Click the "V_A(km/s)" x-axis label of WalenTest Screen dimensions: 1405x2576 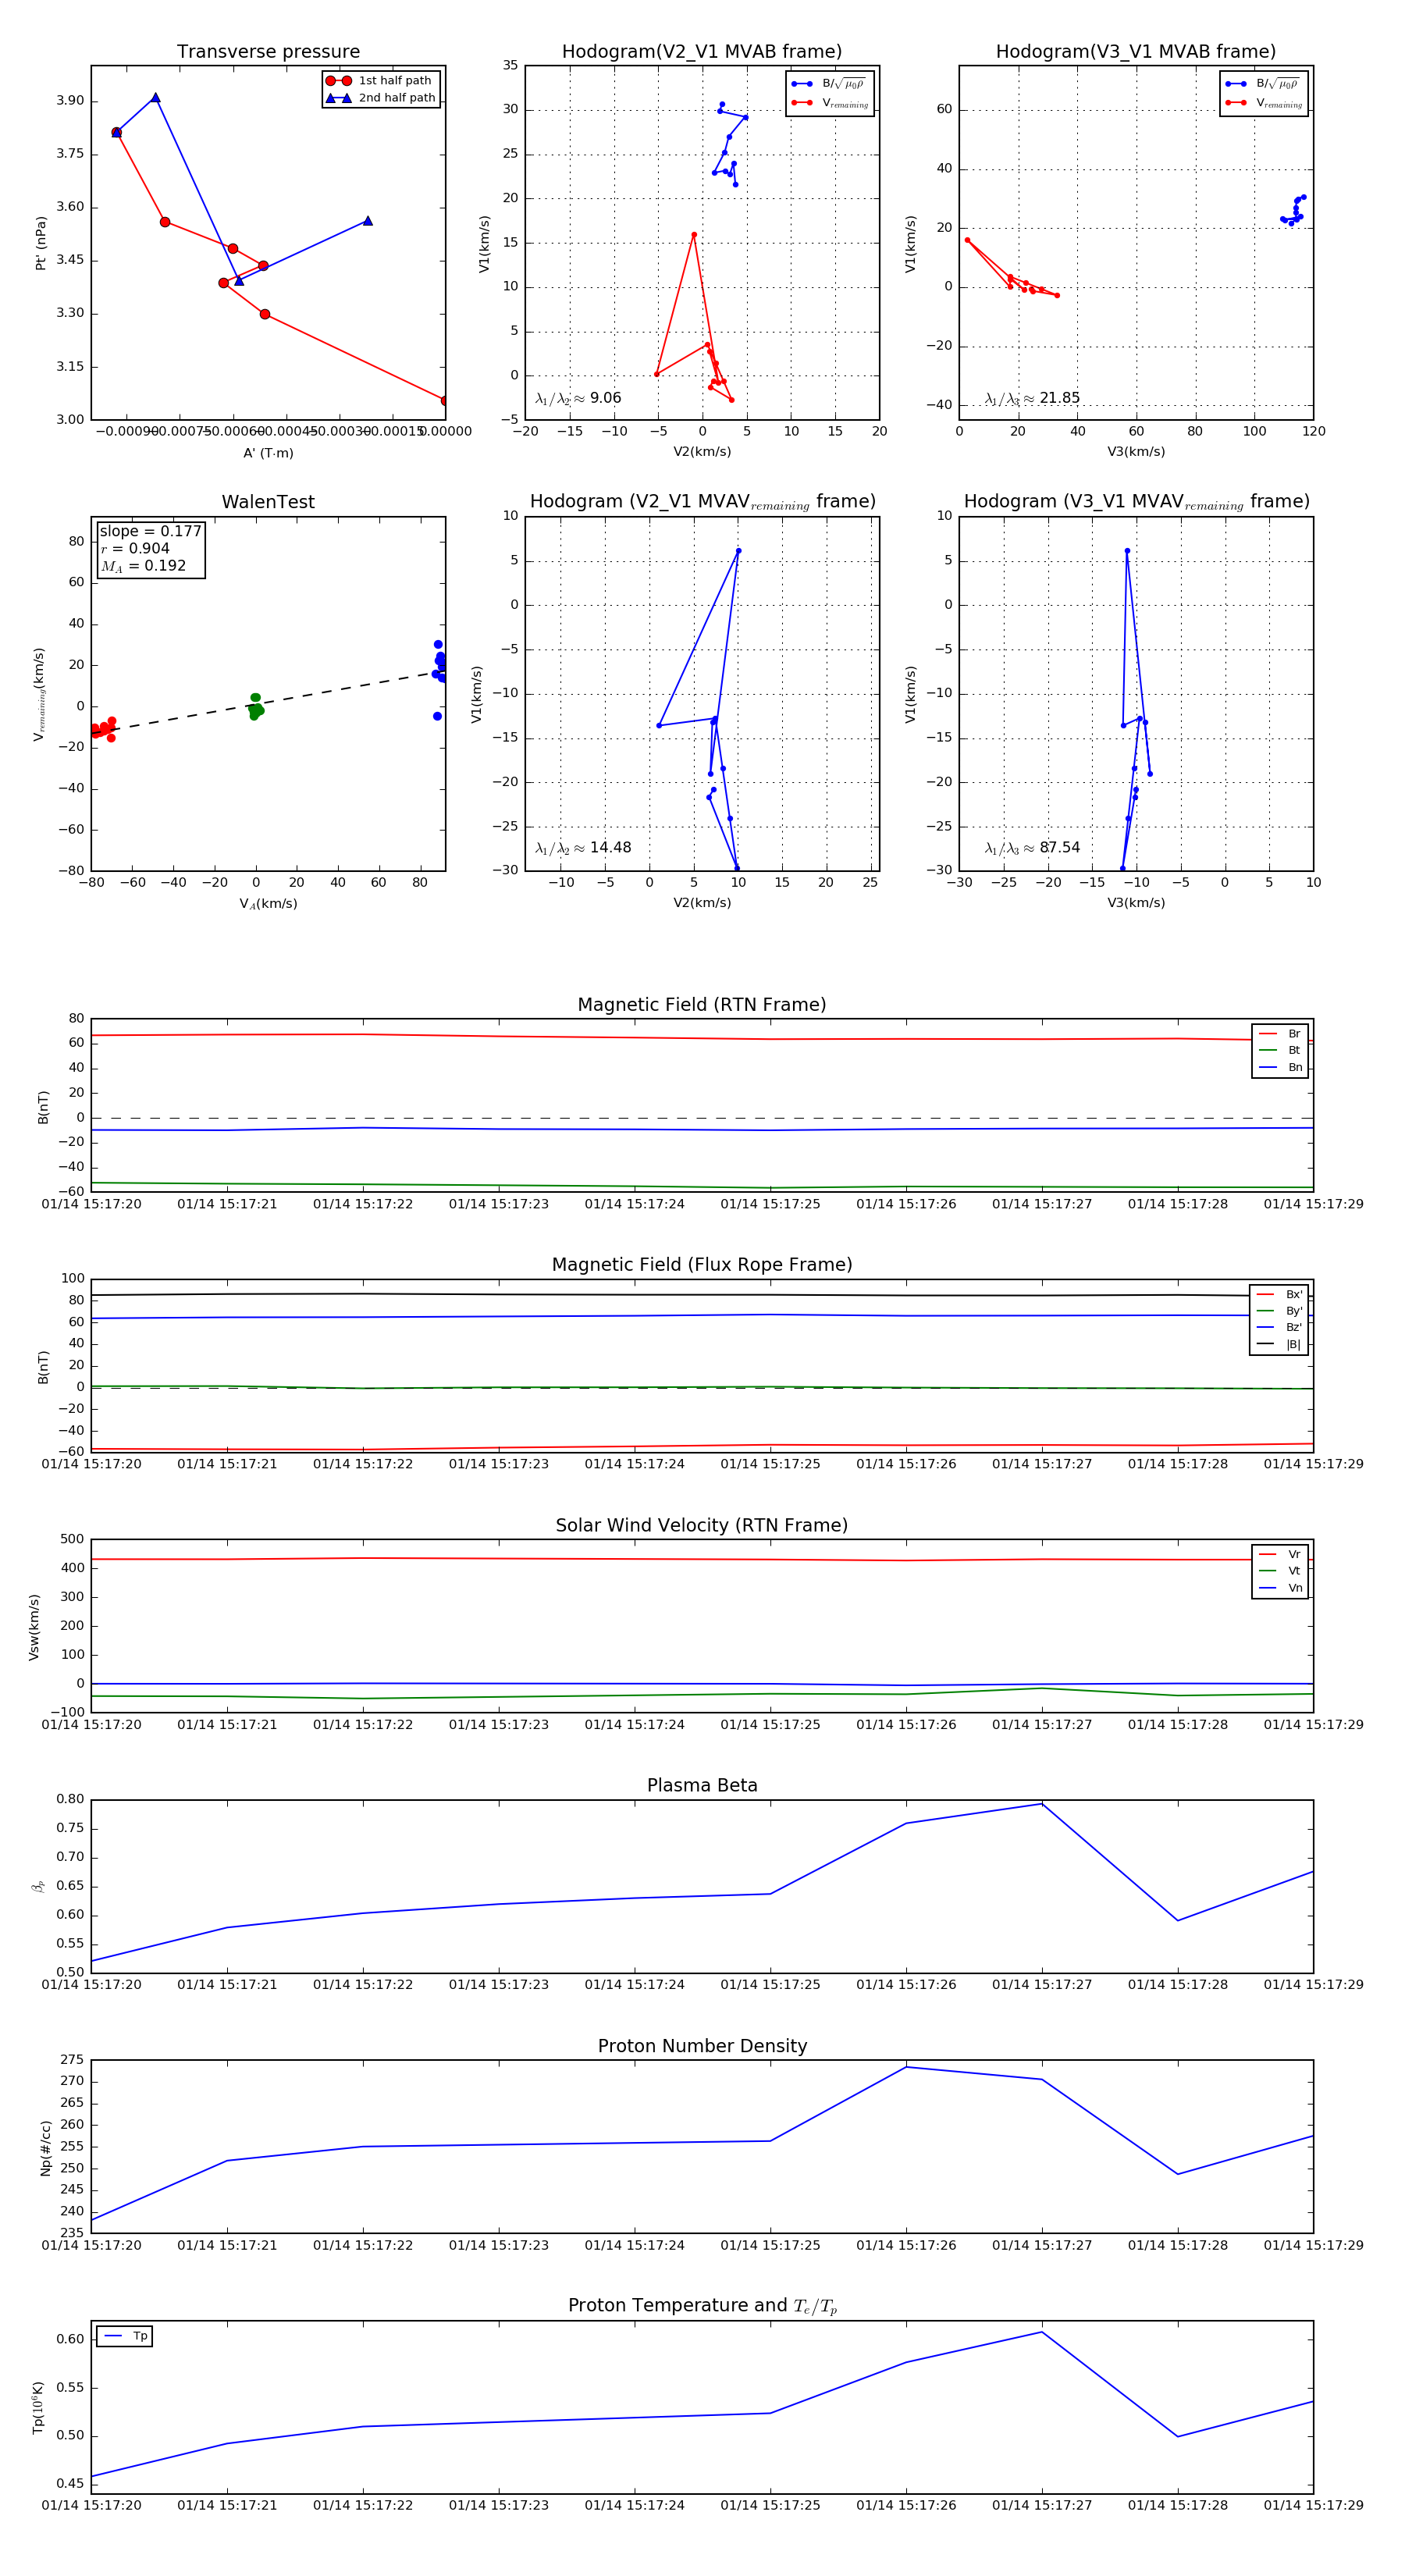pyautogui.click(x=268, y=904)
